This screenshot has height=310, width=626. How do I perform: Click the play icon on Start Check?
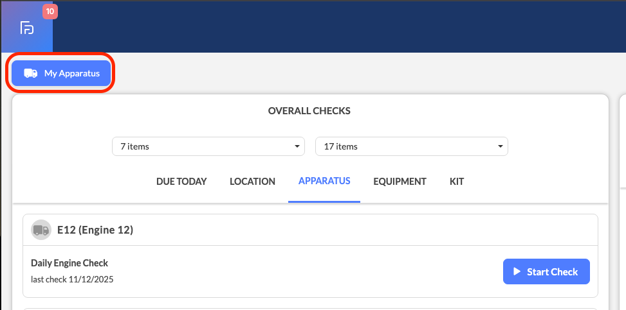point(517,271)
